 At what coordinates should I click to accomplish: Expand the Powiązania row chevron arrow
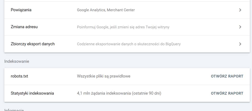coord(240,10)
